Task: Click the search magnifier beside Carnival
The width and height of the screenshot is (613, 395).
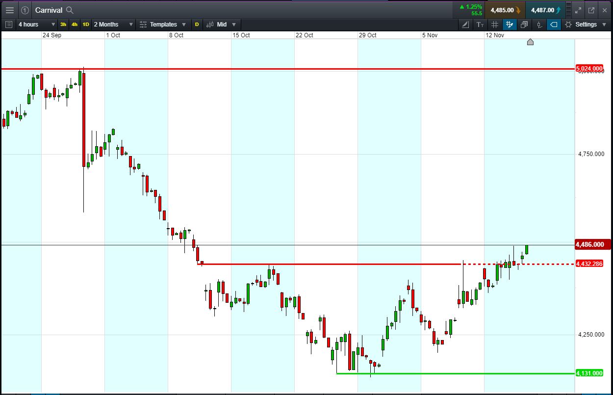Action: 70,10
